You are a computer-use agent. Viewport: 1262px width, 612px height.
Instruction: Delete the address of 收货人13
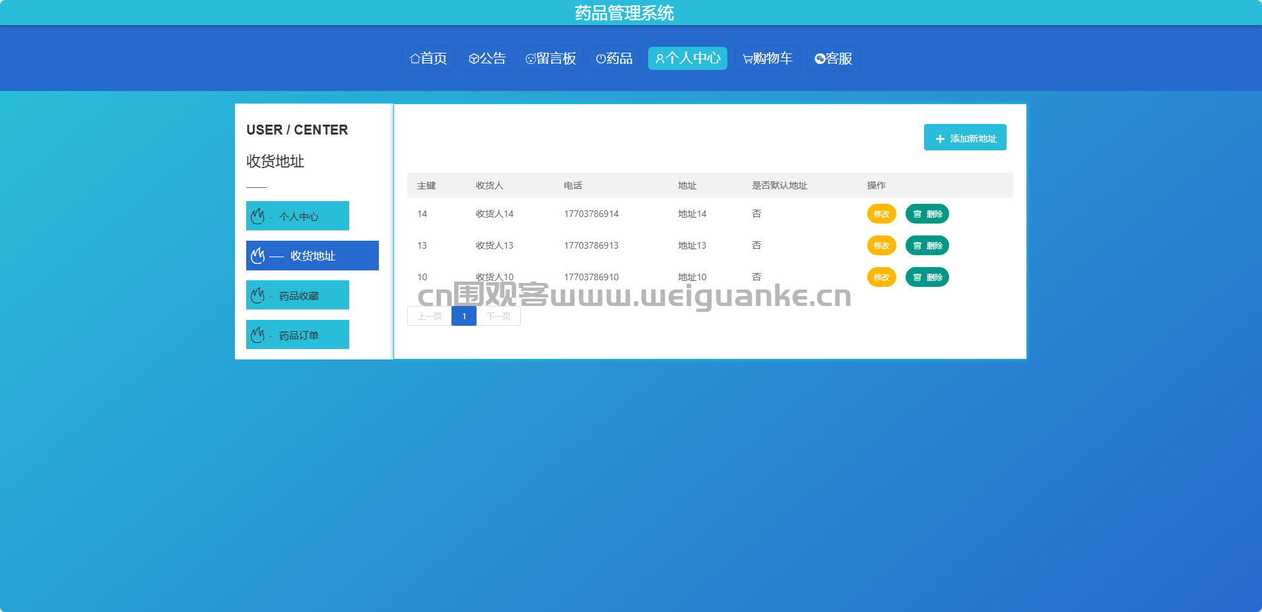(927, 245)
